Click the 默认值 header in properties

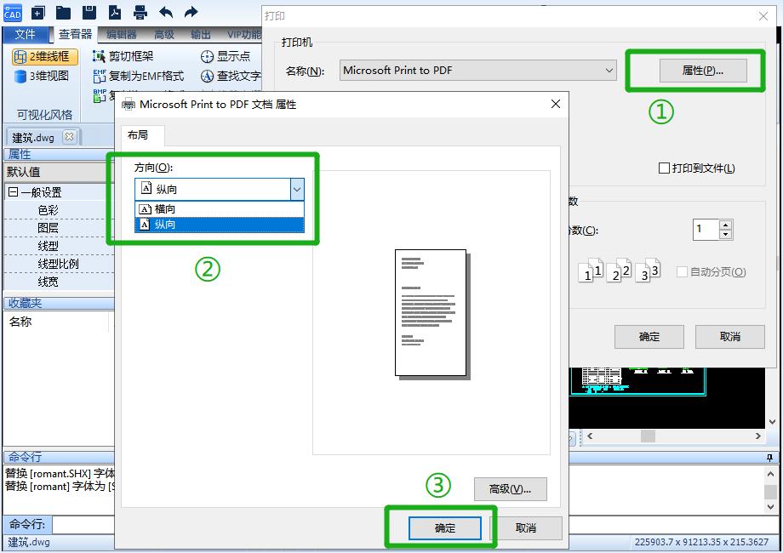coord(59,172)
